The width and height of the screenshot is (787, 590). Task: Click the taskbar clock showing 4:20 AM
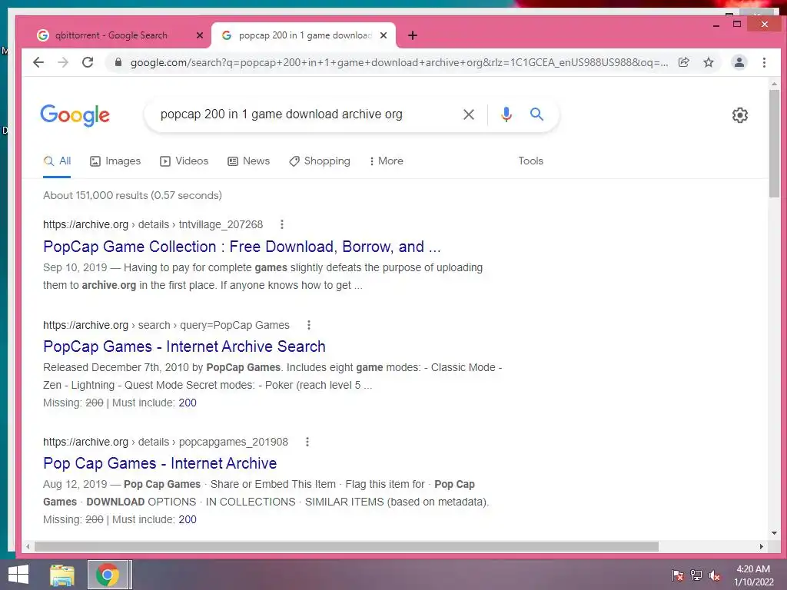click(x=753, y=575)
